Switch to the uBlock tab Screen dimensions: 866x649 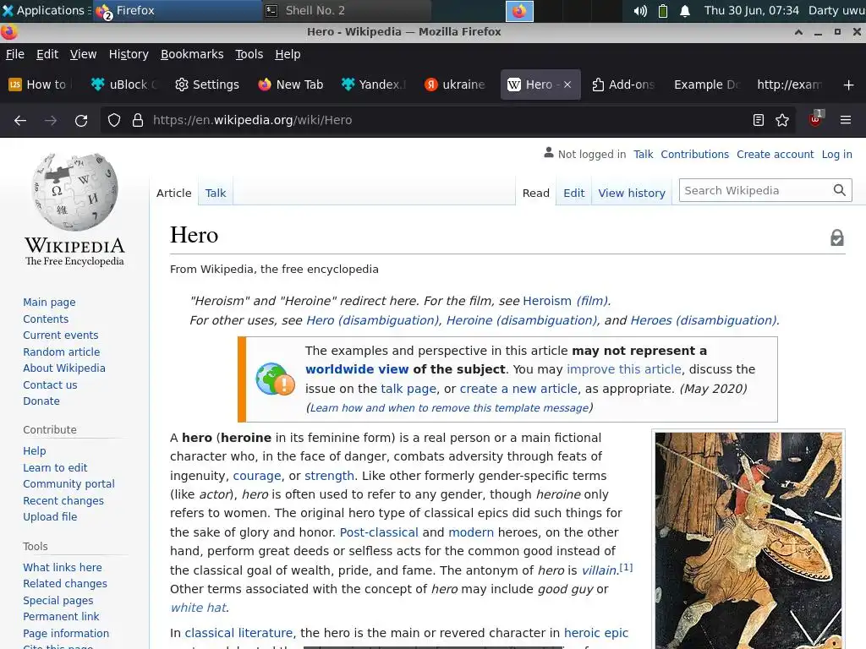[124, 85]
